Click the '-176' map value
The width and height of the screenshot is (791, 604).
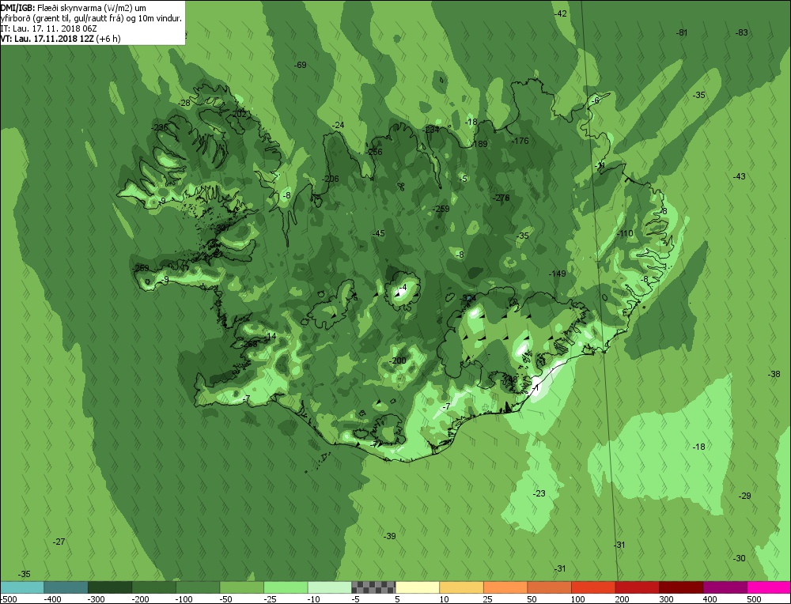[520, 141]
